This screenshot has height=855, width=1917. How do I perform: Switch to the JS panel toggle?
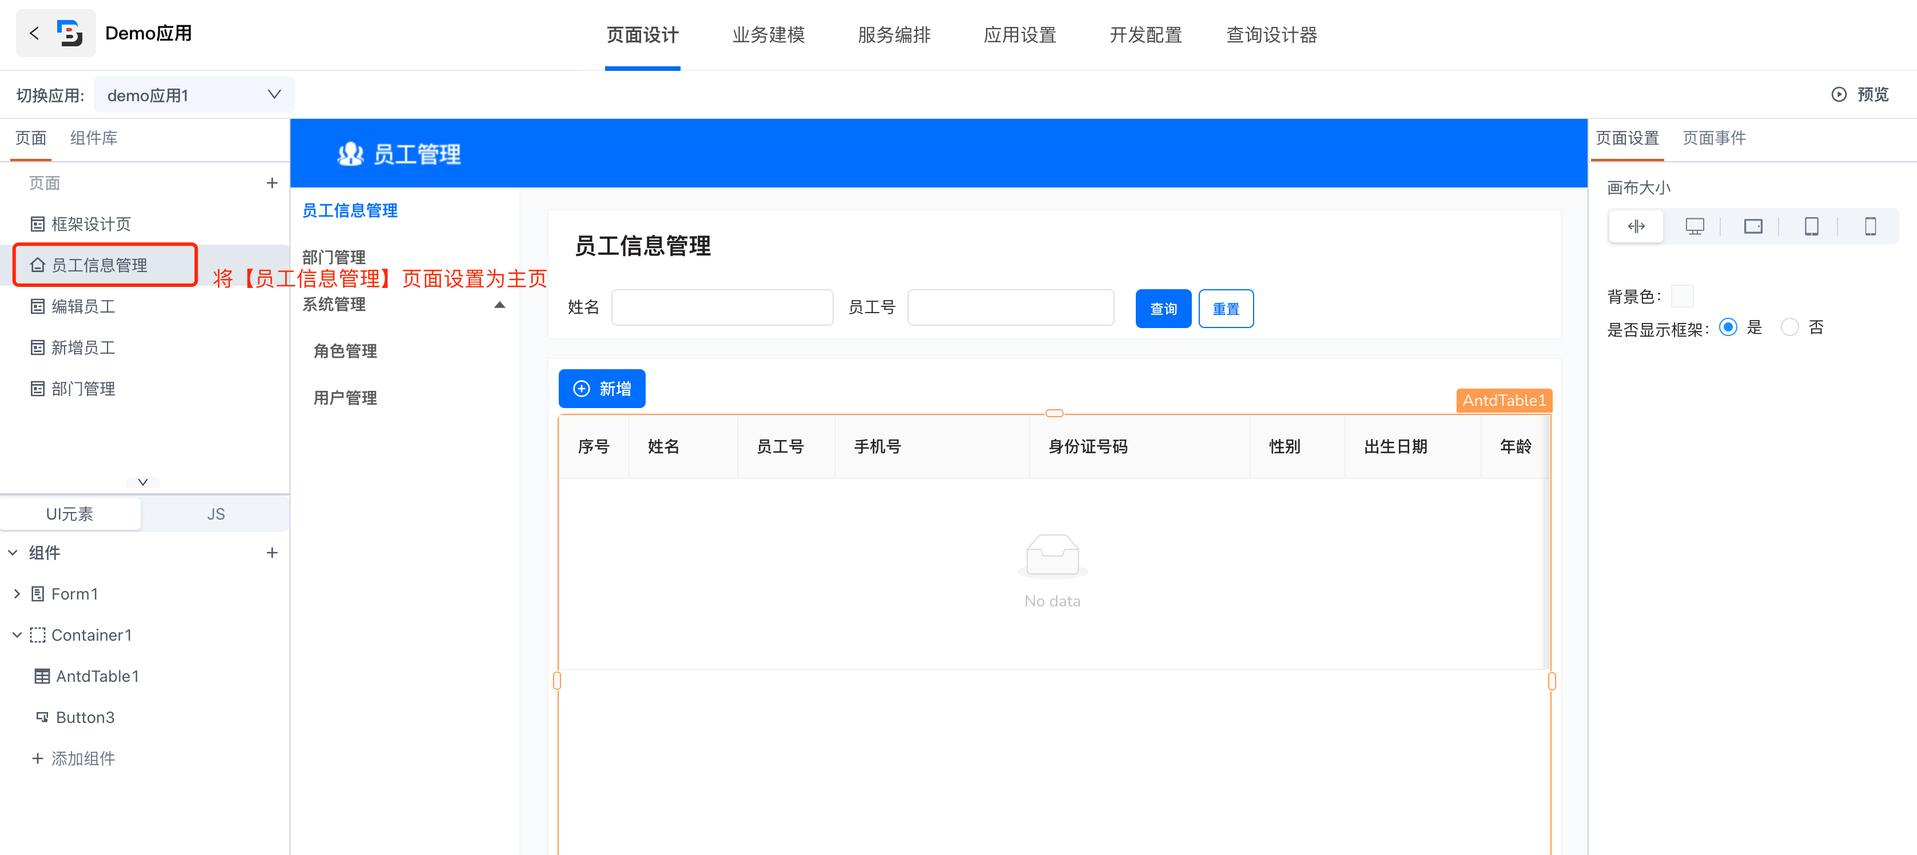tap(216, 514)
